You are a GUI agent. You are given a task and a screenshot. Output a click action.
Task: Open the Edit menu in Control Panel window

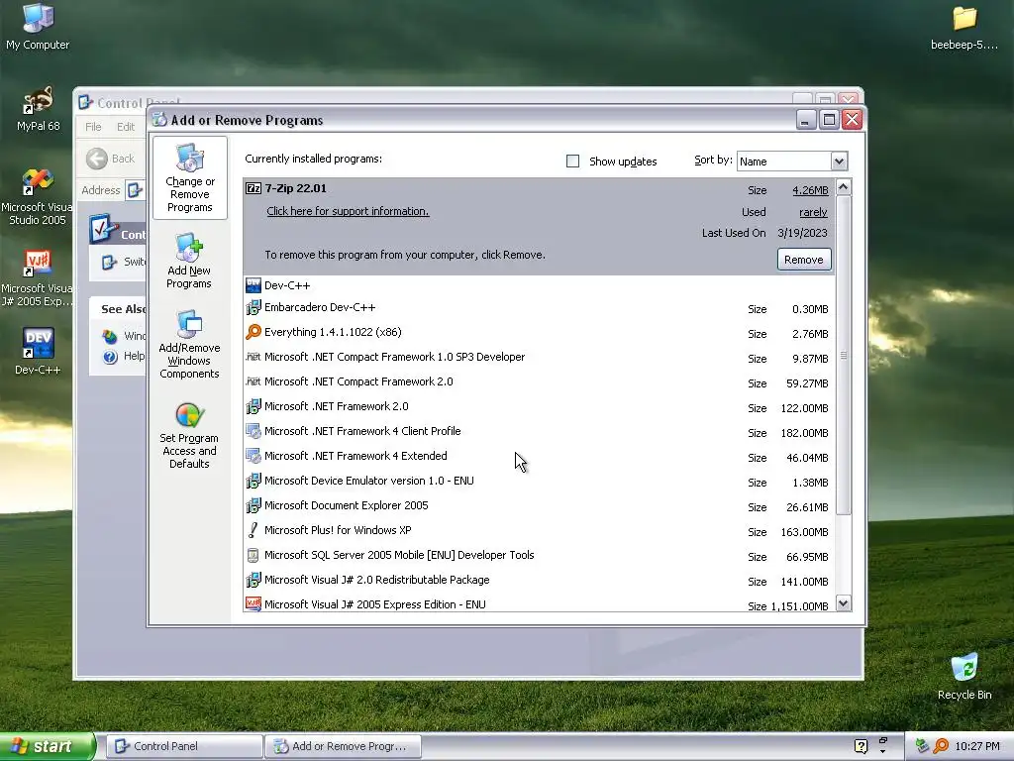(x=126, y=127)
